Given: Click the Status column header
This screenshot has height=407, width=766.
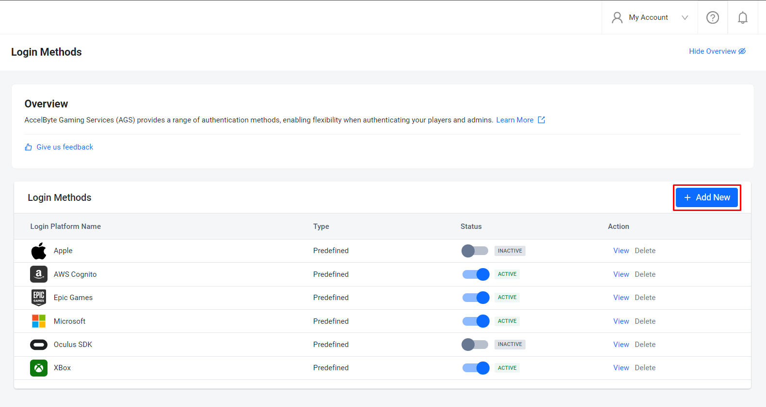Looking at the screenshot, I should coord(471,226).
